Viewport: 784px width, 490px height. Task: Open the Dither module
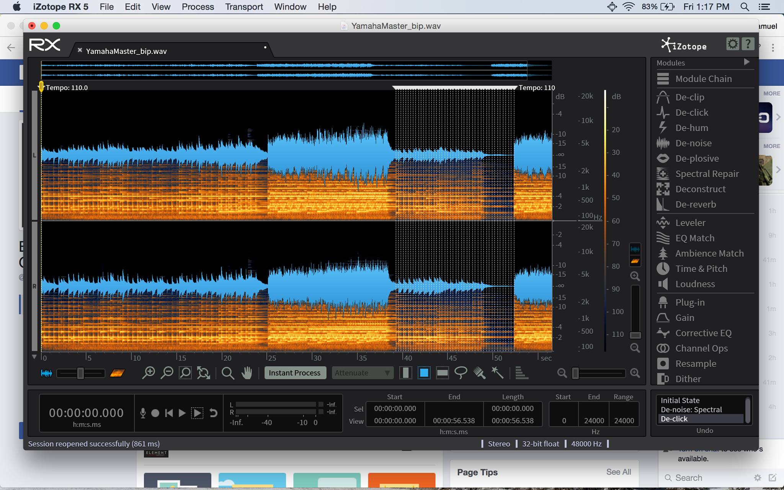click(x=688, y=379)
